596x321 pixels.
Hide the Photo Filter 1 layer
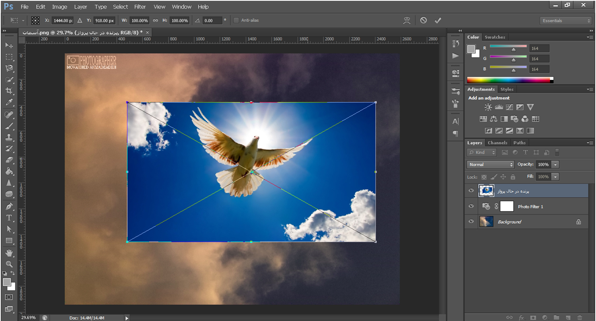coord(471,207)
